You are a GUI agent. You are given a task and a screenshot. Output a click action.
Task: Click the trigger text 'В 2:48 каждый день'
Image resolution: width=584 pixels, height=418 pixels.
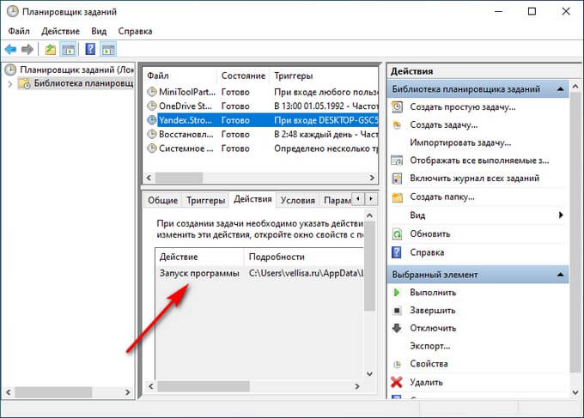pos(313,135)
